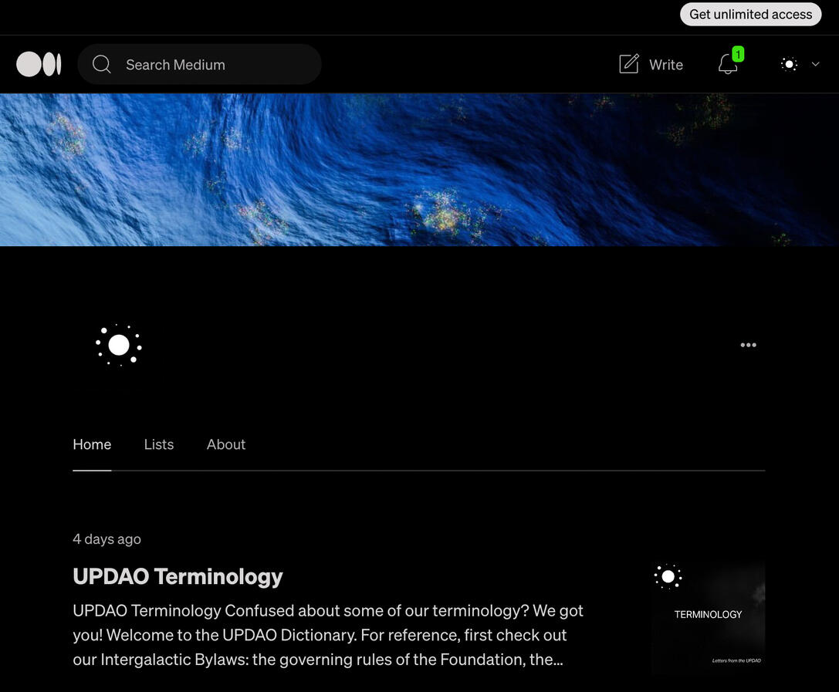Click the green notification count badge
Viewport: 839px width, 692px height.
click(738, 54)
